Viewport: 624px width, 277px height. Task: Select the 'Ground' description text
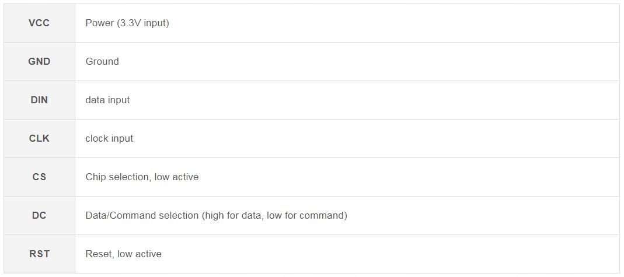102,61
